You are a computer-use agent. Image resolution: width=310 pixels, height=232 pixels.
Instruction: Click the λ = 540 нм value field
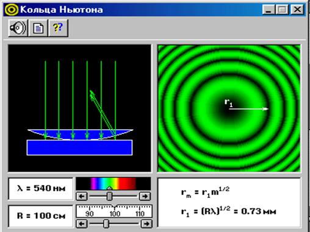point(41,189)
